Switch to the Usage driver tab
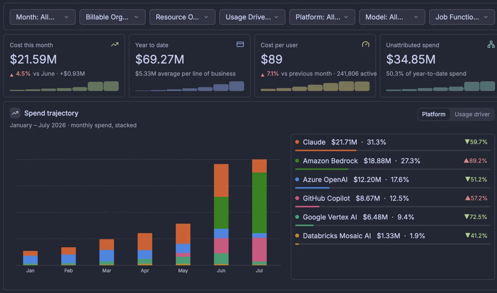Image resolution: width=497 pixels, height=293 pixels. [x=472, y=114]
